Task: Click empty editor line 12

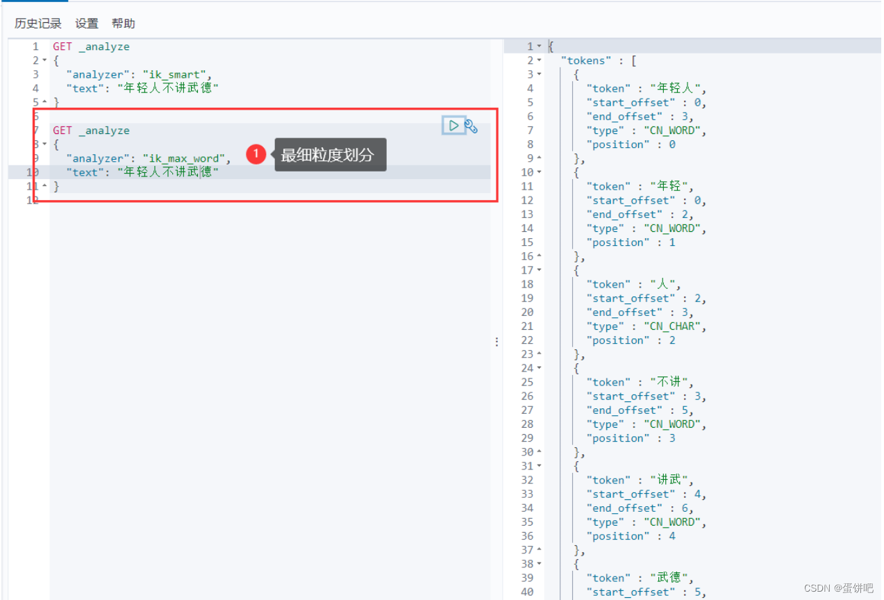Action: (271, 201)
